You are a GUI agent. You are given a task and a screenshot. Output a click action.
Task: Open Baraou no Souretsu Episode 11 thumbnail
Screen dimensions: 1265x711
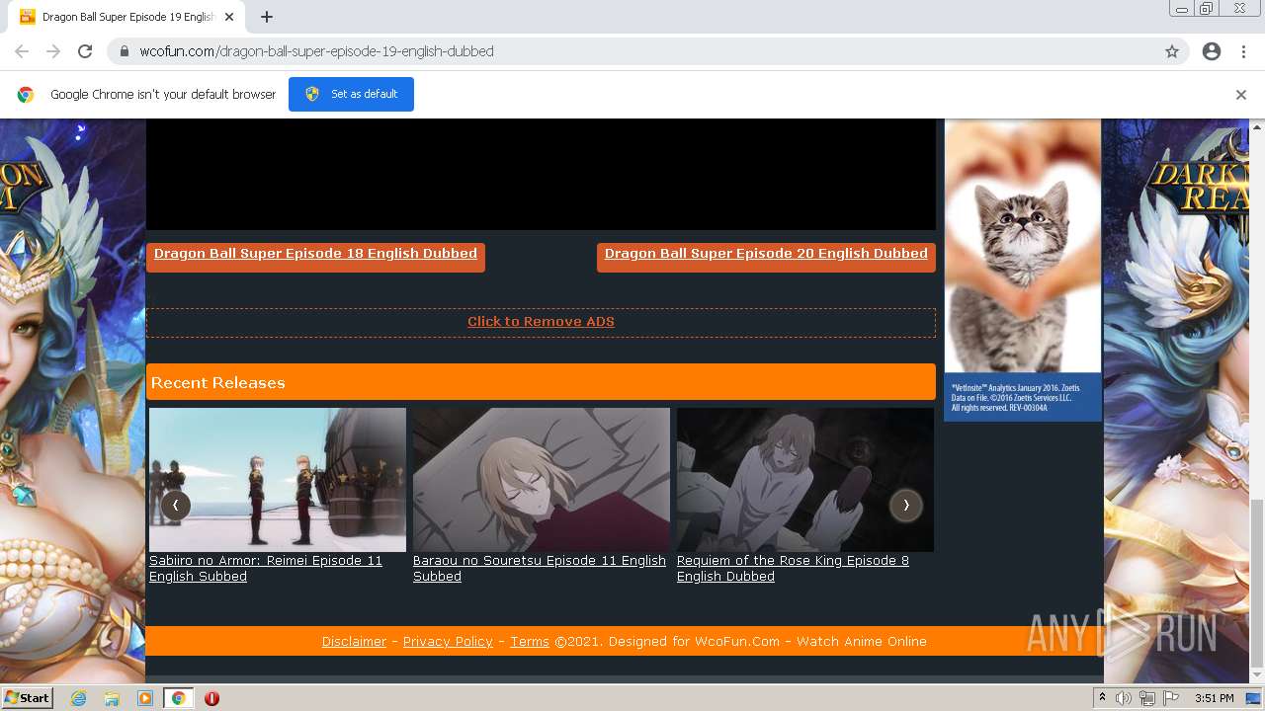click(542, 480)
